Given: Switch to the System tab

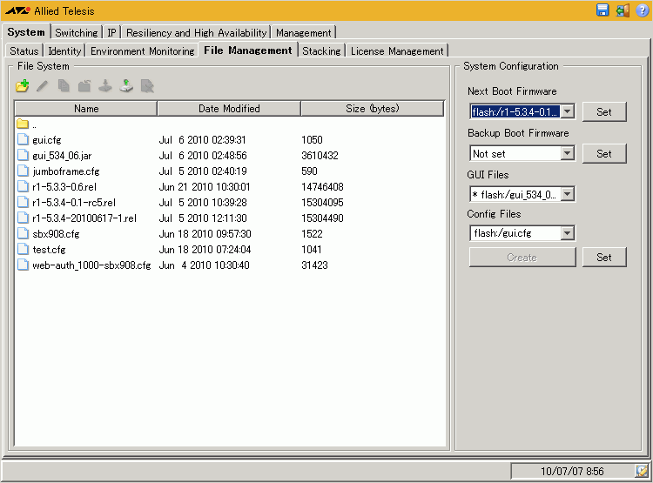Looking at the screenshot, I should 26,32.
